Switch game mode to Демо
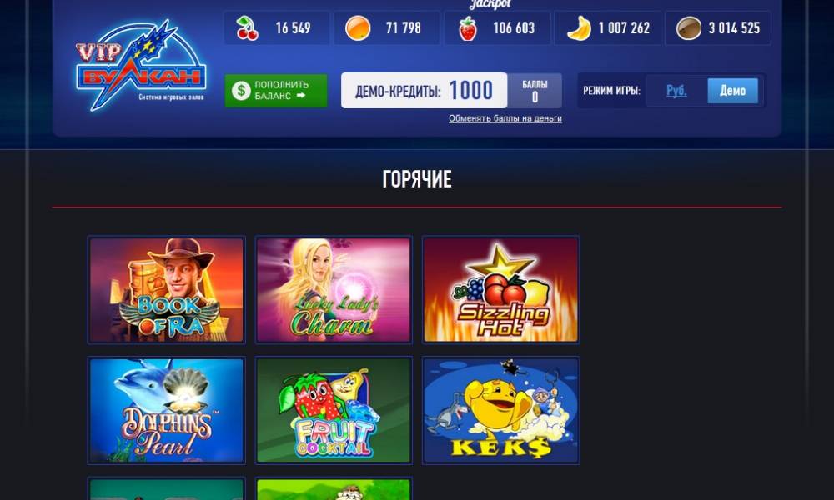This screenshot has width=834, height=500. 732,91
